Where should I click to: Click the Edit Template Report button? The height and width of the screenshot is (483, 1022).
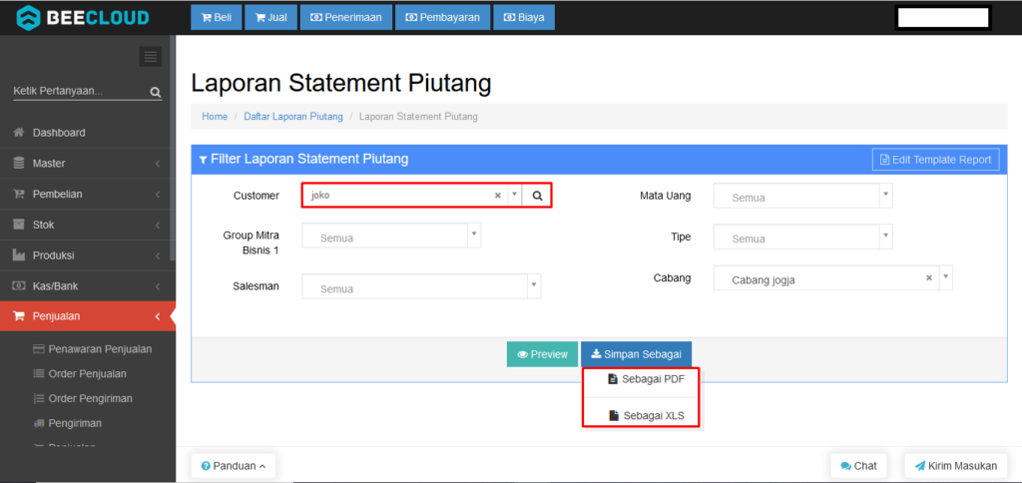935,160
